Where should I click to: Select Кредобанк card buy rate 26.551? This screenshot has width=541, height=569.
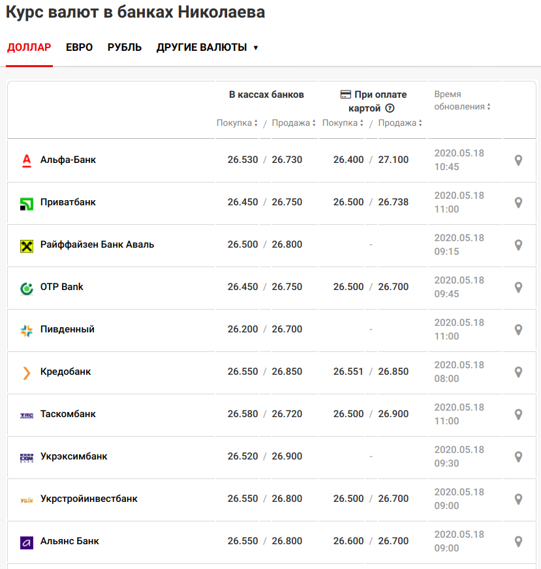(x=348, y=372)
